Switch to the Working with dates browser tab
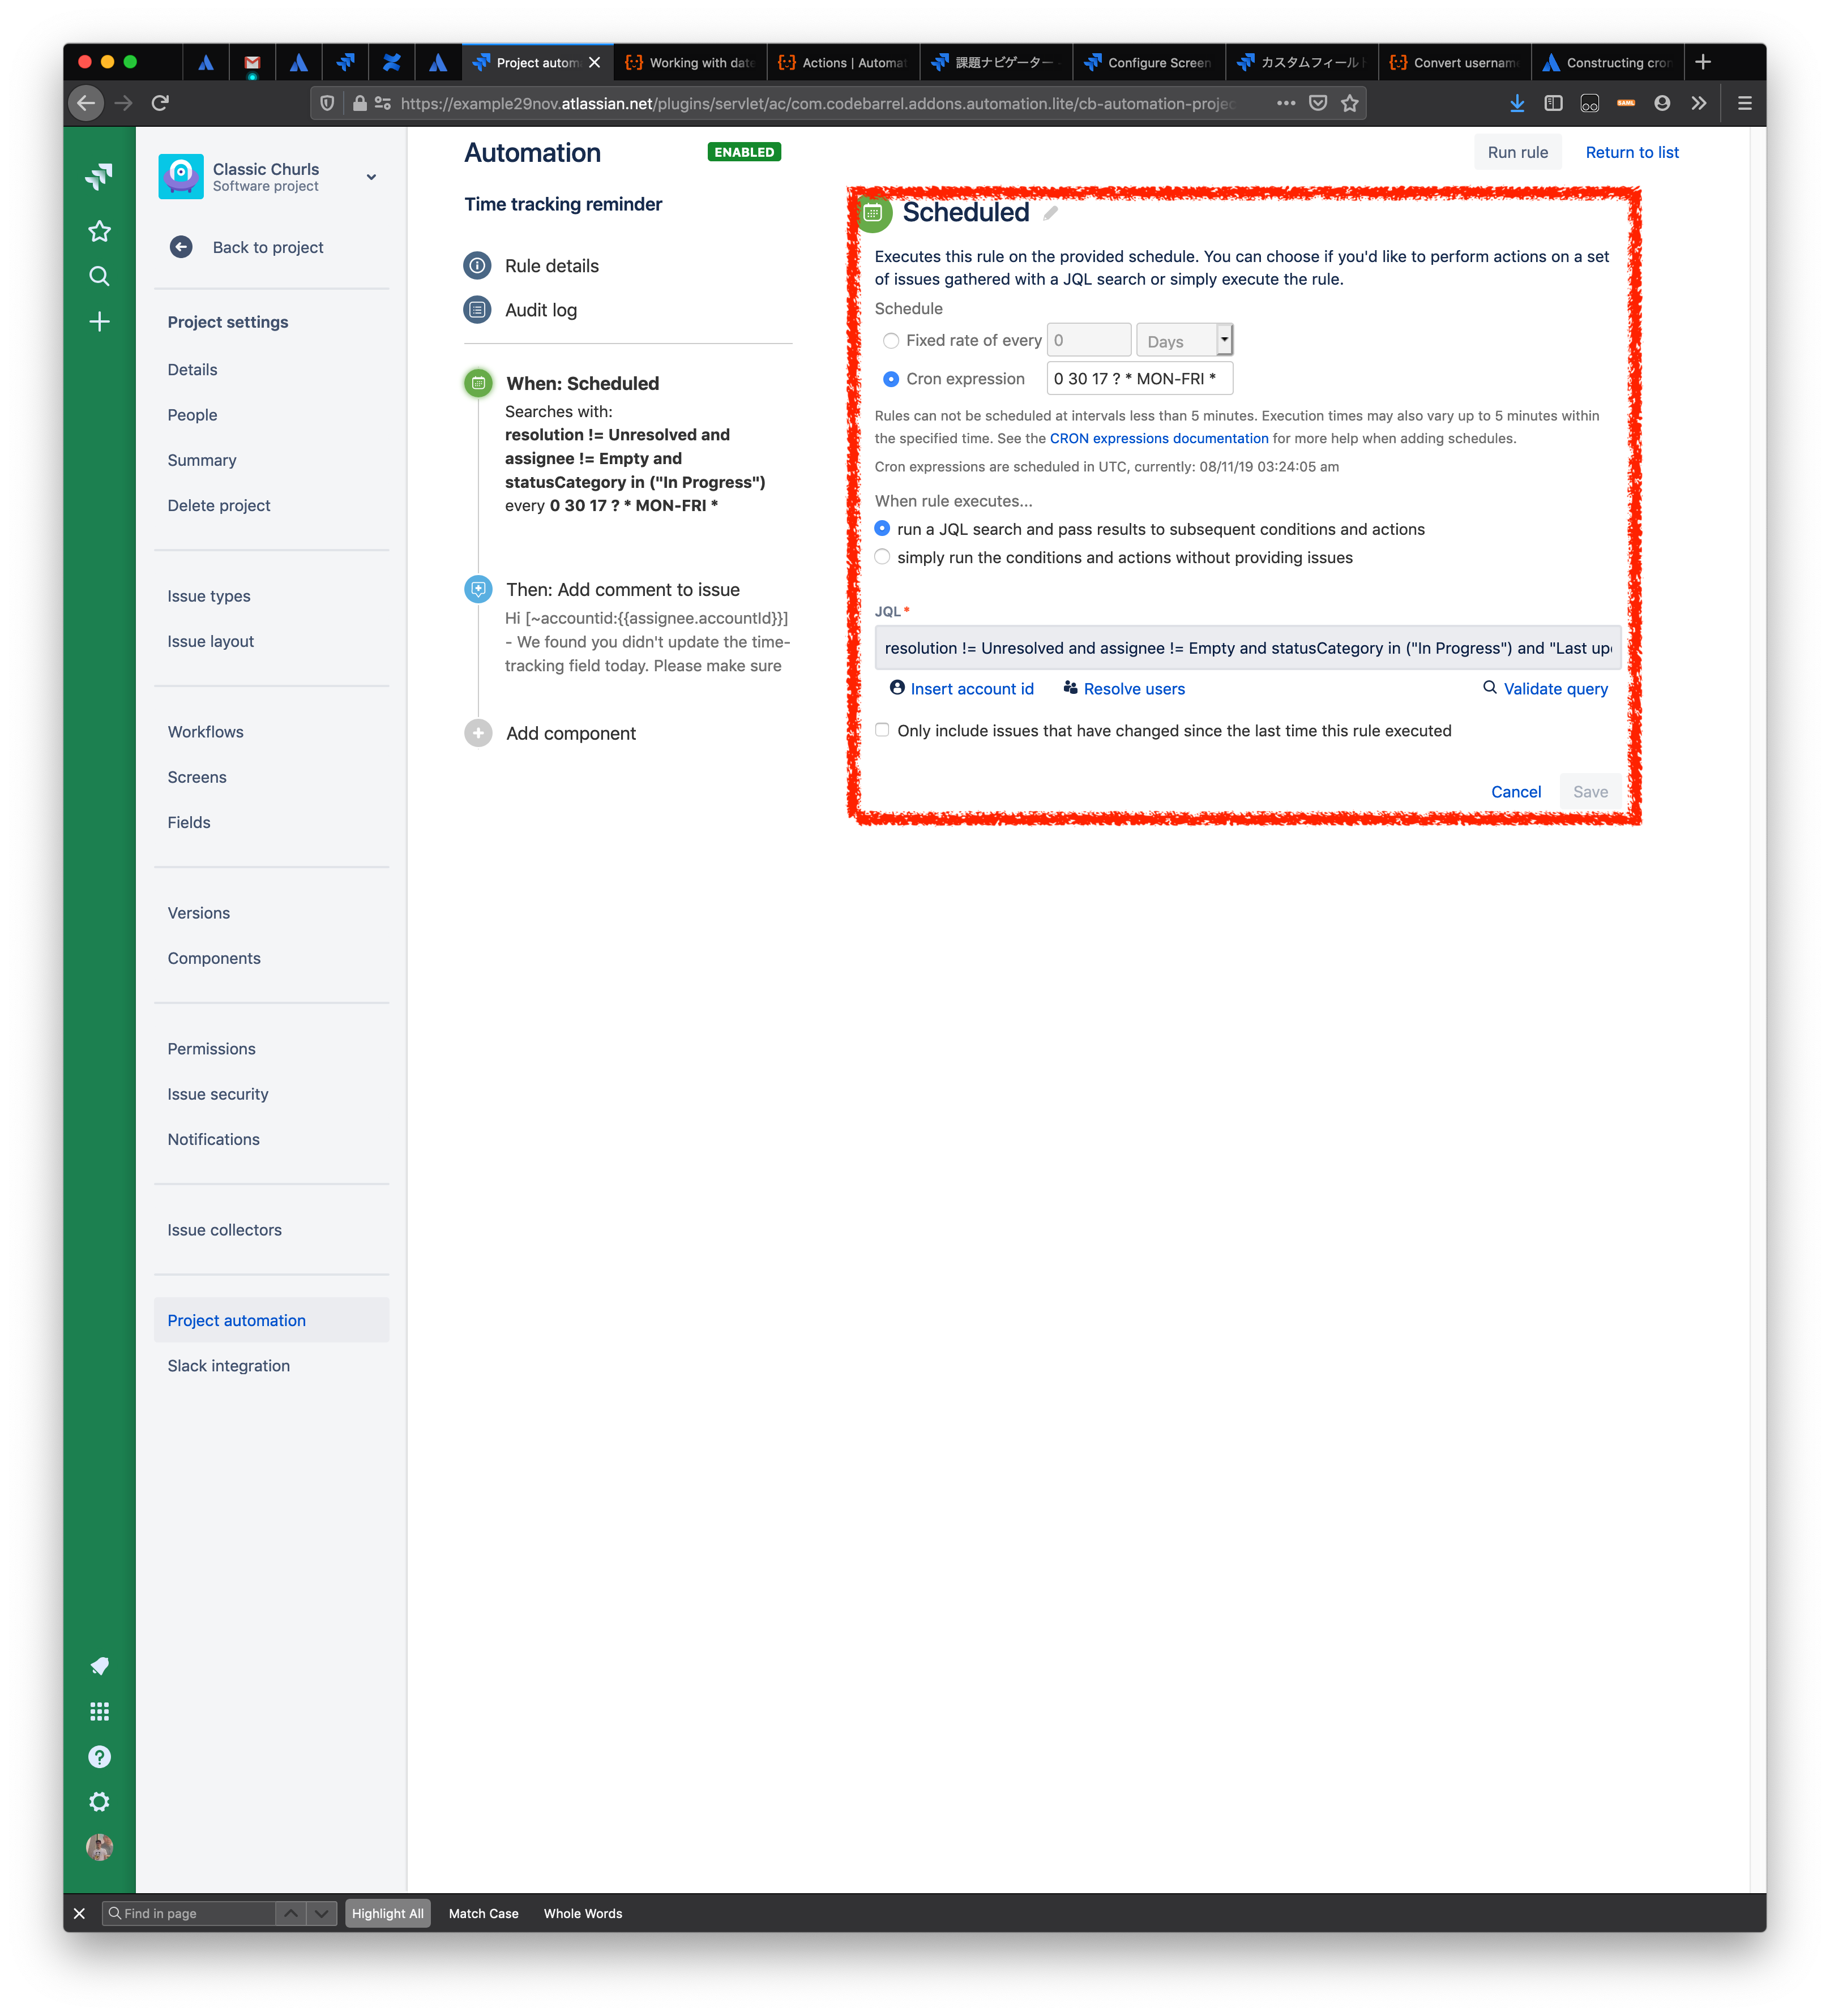The height and width of the screenshot is (2016, 1830). pyautogui.click(x=690, y=62)
